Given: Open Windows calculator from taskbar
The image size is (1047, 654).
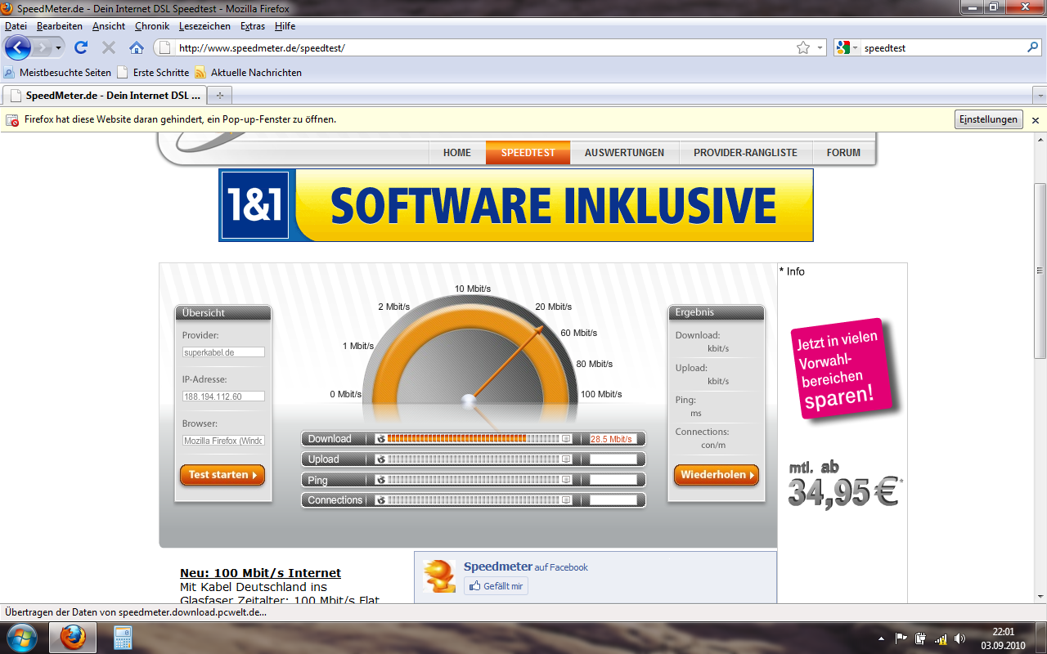Looking at the screenshot, I should tap(123, 637).
